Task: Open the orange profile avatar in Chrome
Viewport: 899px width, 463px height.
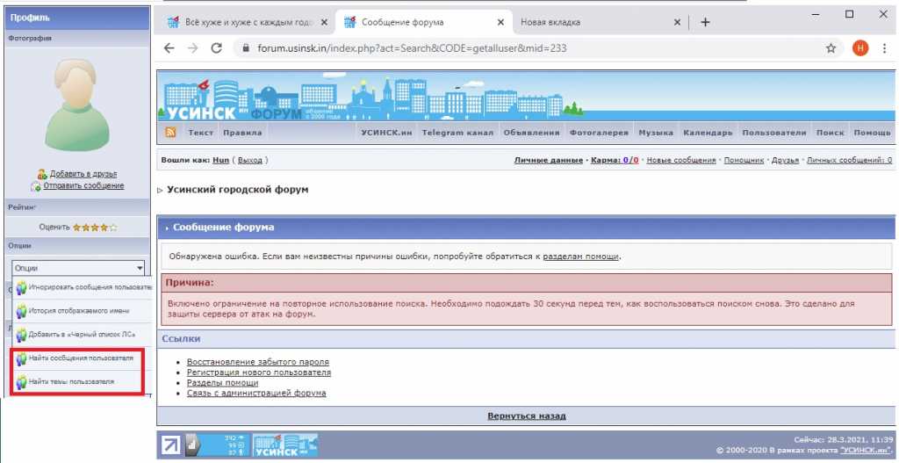Action: click(859, 48)
